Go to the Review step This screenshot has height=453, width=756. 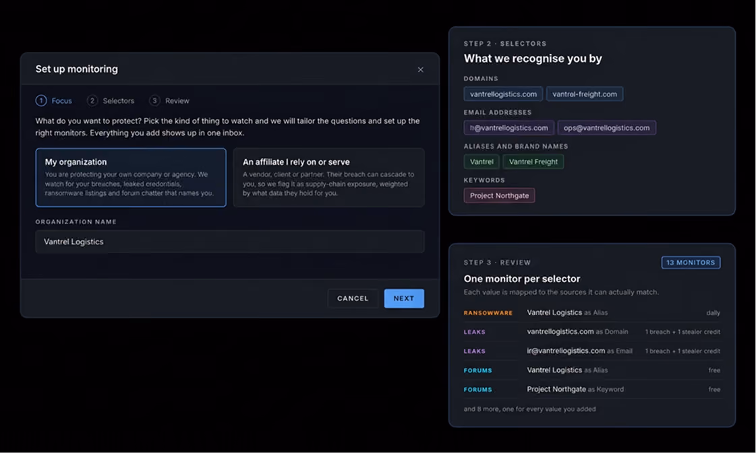169,100
